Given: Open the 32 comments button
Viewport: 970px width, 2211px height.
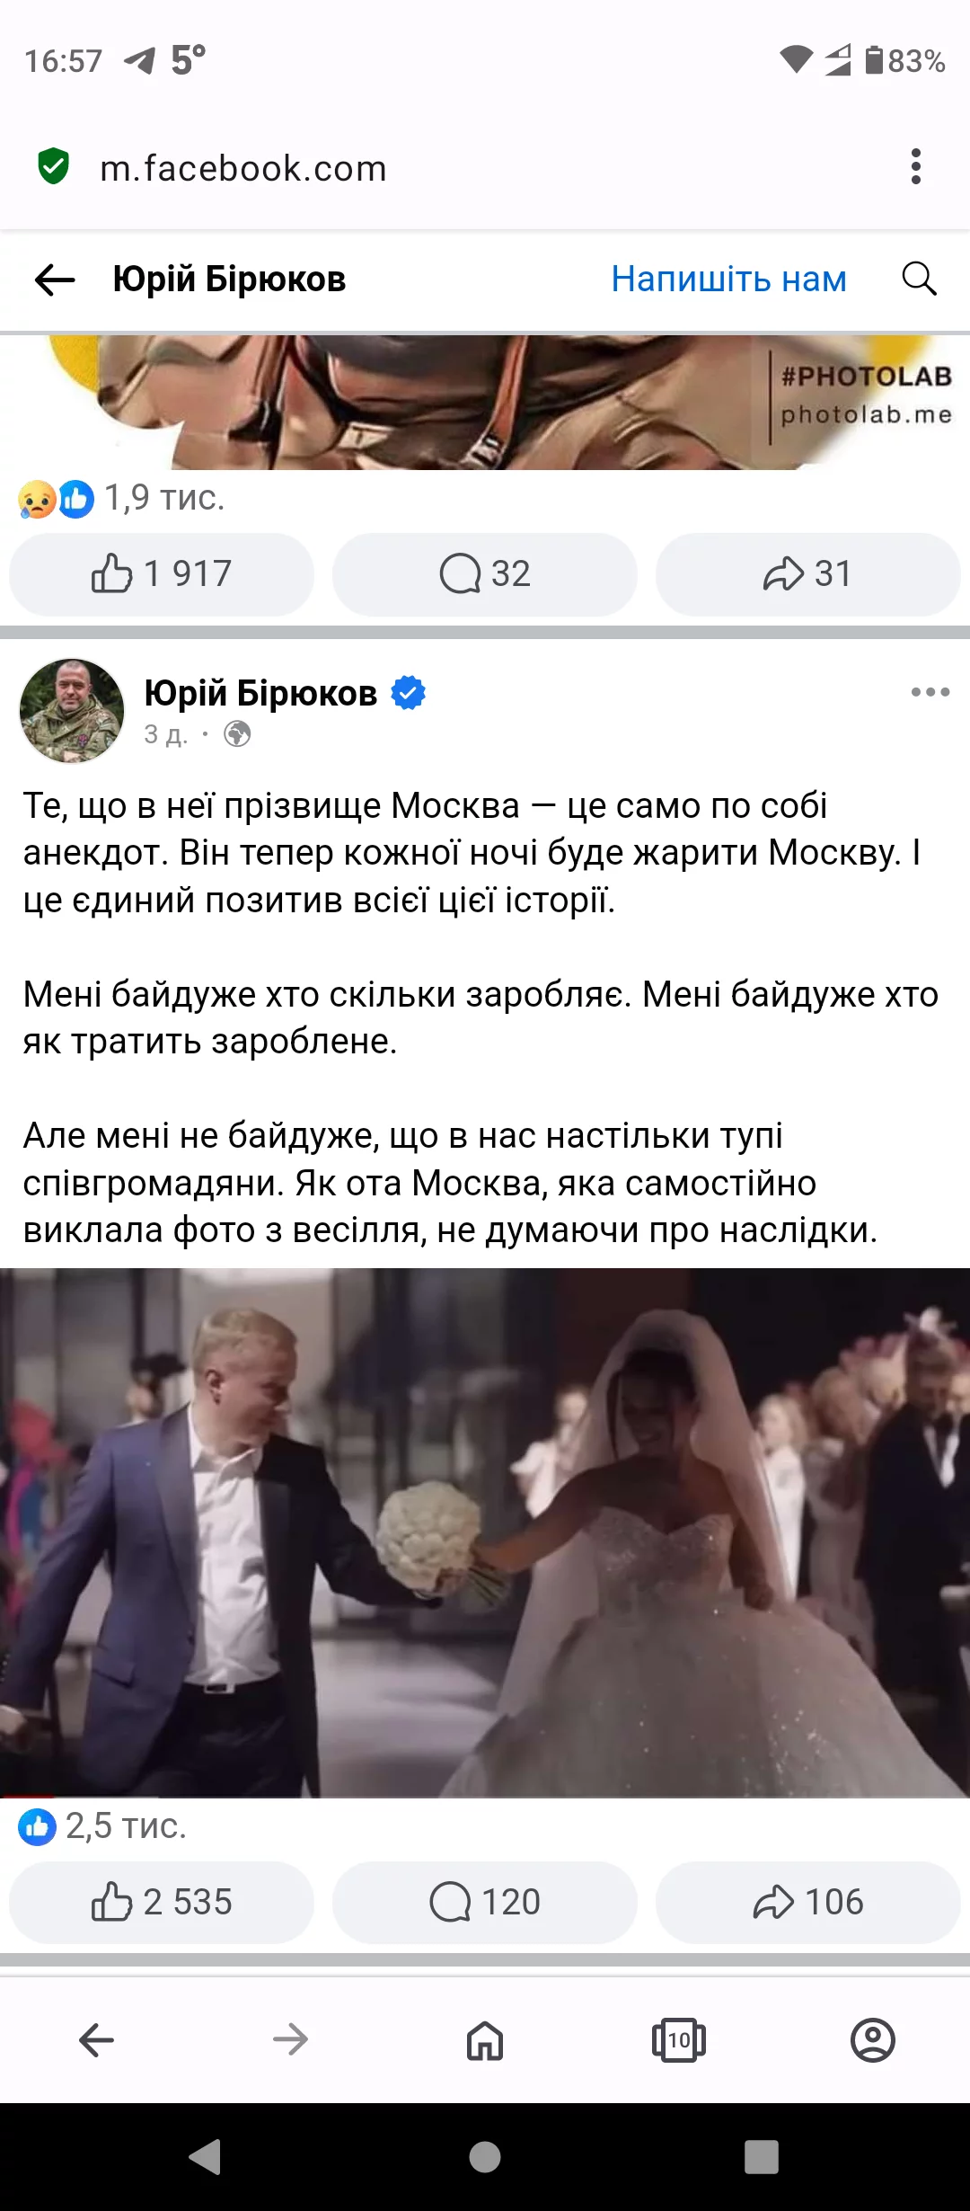Looking at the screenshot, I should click(485, 573).
